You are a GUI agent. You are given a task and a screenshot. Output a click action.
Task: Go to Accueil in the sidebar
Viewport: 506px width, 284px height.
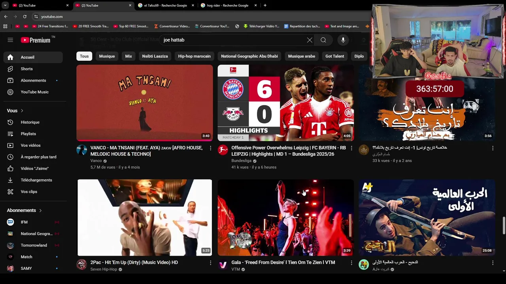tap(33, 57)
